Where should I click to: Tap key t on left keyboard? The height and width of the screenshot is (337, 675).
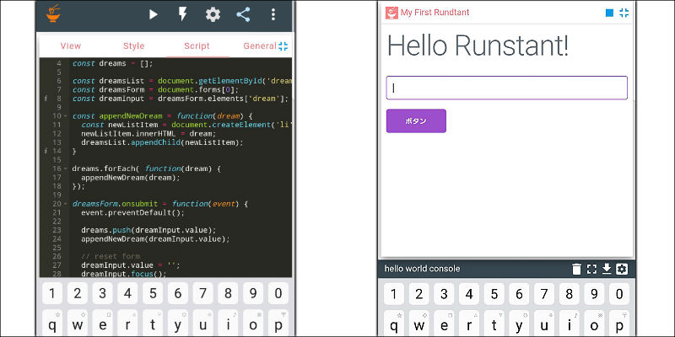point(153,324)
